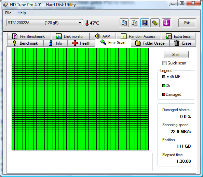Switch to the Erase tab
203x177 pixels.
[182, 43]
